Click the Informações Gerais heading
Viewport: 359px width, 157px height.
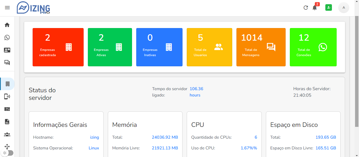60,125
